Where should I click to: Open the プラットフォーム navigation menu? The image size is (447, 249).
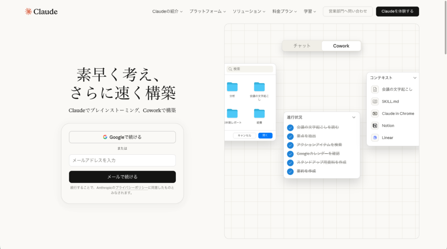click(x=207, y=11)
